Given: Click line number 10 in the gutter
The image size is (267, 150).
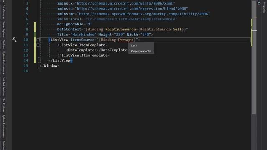Looking at the screenshot, I should click(x=26, y=40).
